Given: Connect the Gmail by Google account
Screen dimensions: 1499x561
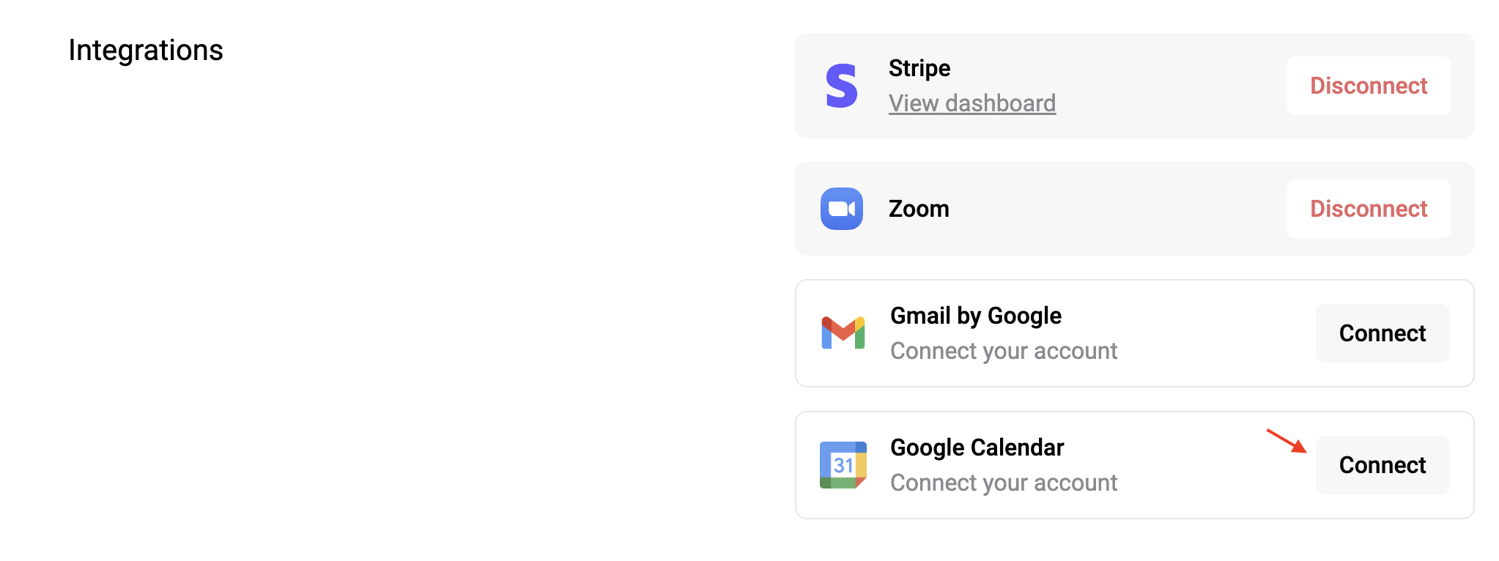Looking at the screenshot, I should 1382,333.
